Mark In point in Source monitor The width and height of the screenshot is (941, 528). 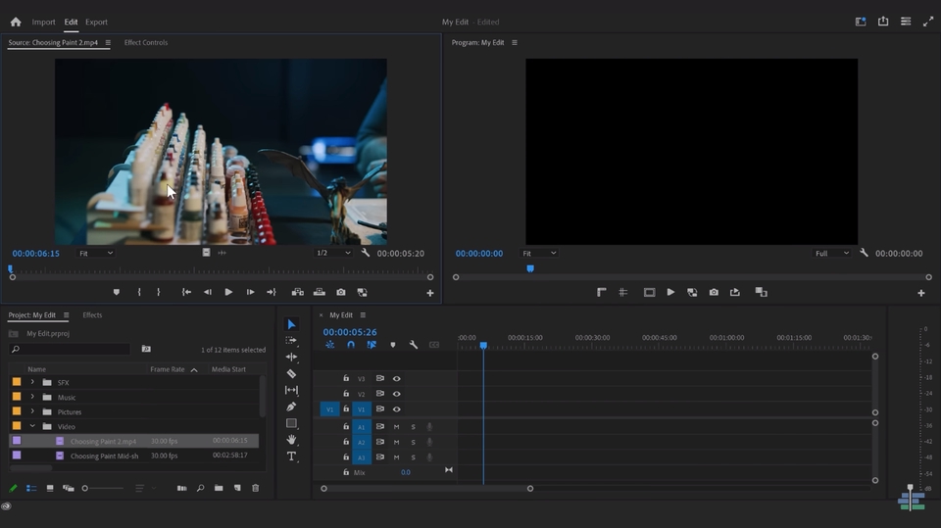[x=139, y=292]
